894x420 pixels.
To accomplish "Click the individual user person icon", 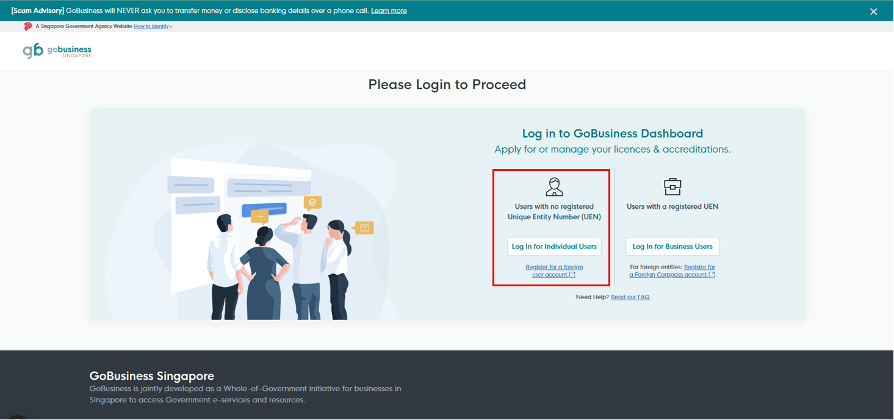I will pos(554,186).
